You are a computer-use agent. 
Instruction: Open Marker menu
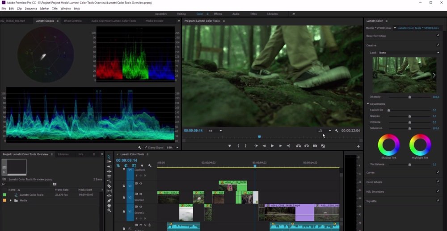pos(44,8)
